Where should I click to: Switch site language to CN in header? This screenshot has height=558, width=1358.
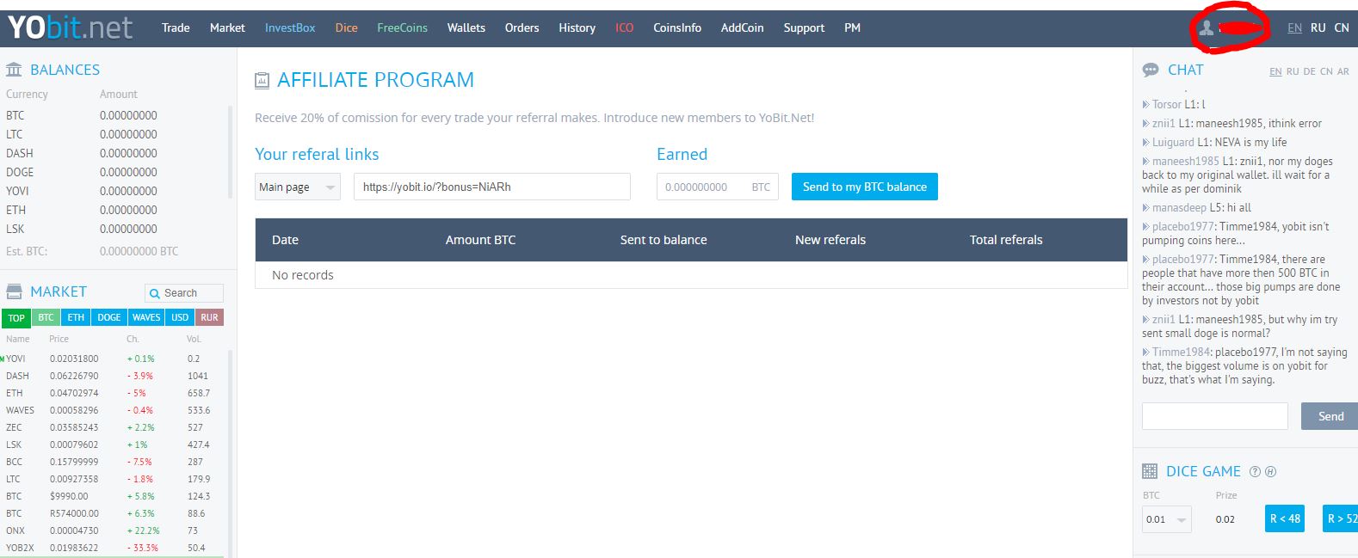(x=1342, y=28)
